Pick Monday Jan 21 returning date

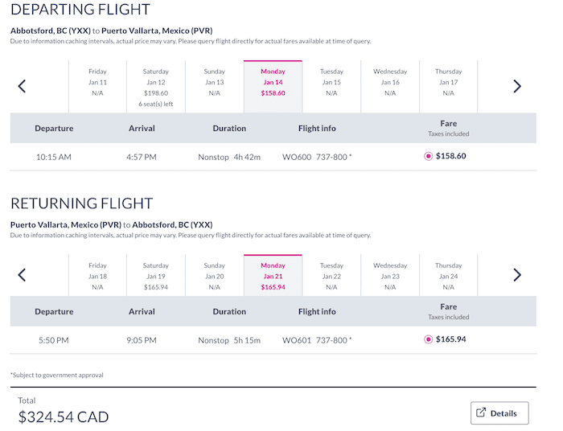click(x=273, y=276)
